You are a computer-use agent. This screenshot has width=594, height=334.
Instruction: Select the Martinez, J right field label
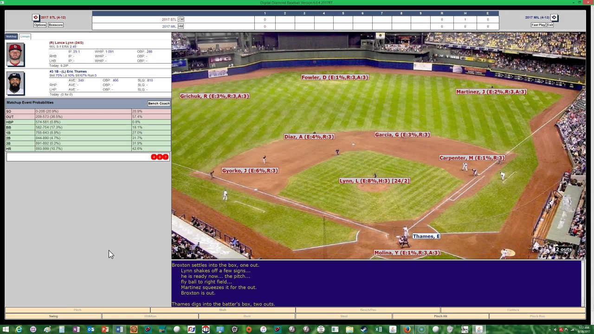(x=491, y=92)
